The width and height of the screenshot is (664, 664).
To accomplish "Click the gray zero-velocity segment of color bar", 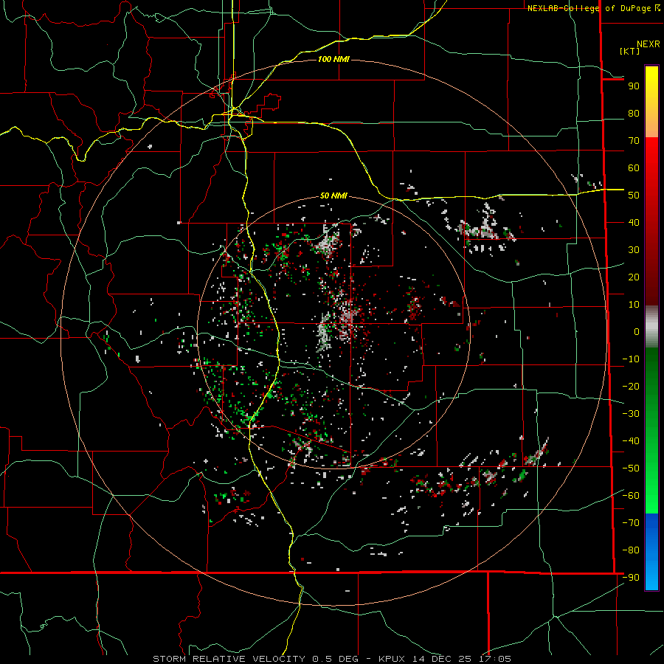I will point(651,327).
